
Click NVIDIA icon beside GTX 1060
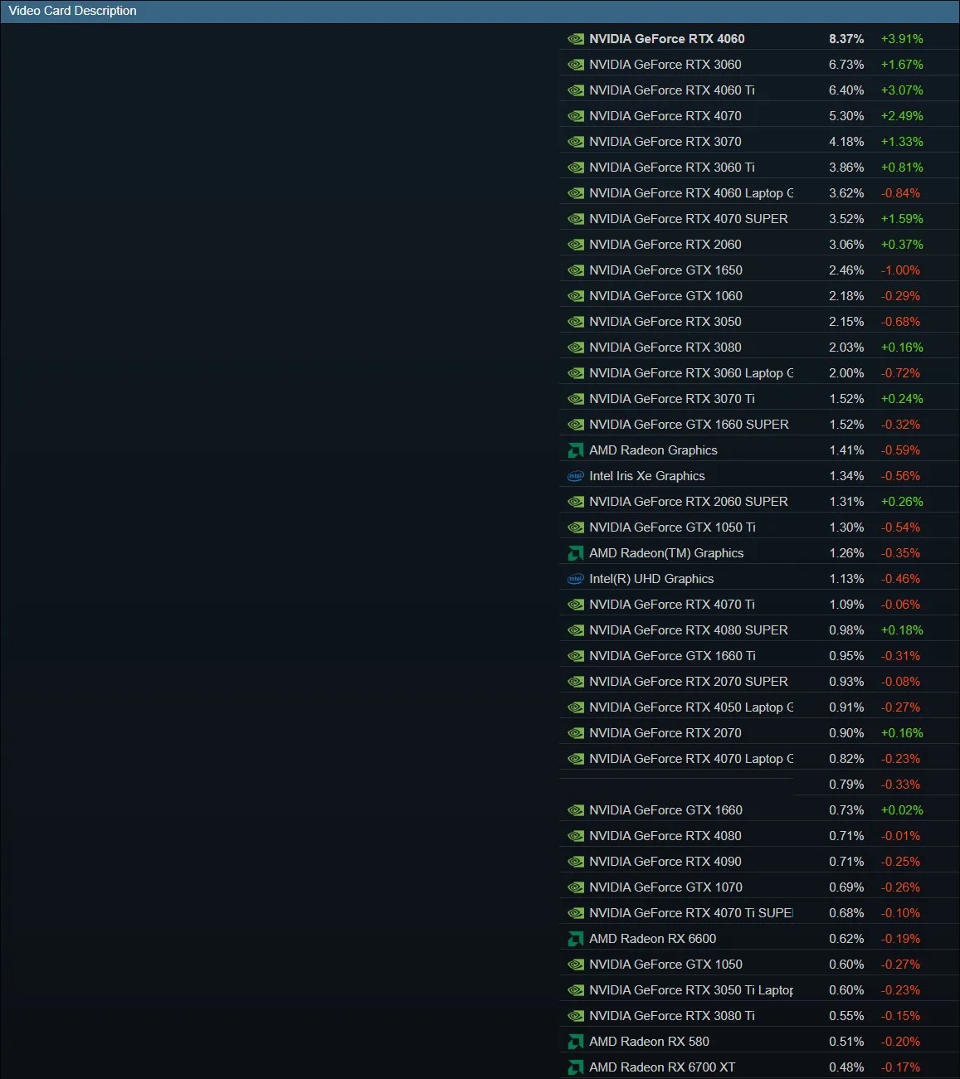[576, 296]
